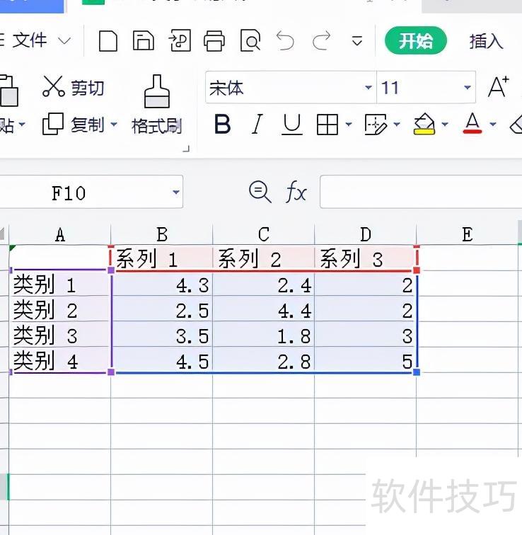Apply the yellow fill color

(x=424, y=125)
